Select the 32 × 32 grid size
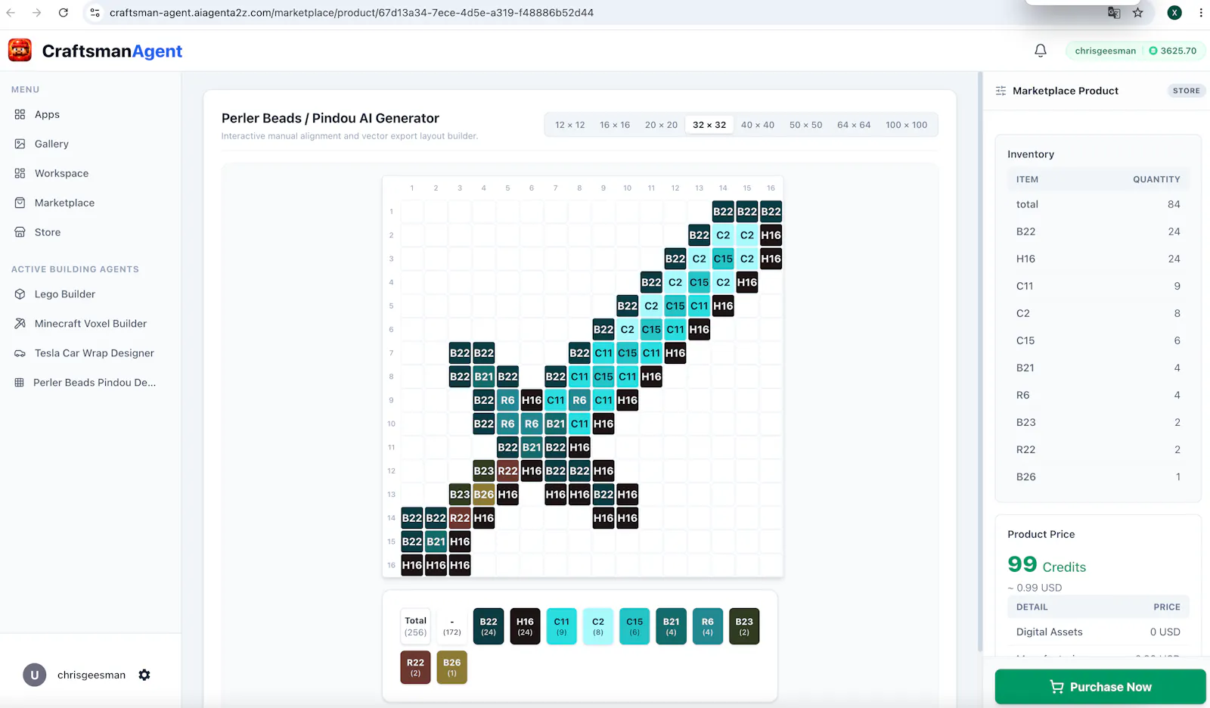This screenshot has width=1210, height=708. pyautogui.click(x=709, y=125)
